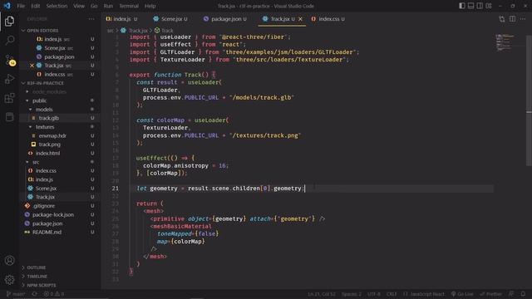Open .gitignore in the file tree
Screen dimensions: 532x299
click(x=60, y=206)
